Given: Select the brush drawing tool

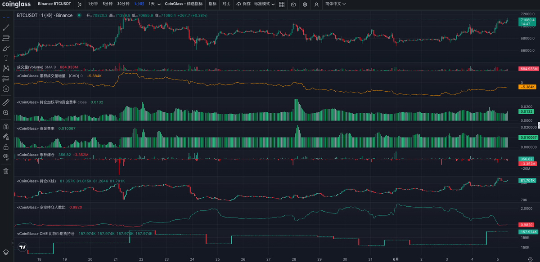Looking at the screenshot, I should click(x=6, y=48).
